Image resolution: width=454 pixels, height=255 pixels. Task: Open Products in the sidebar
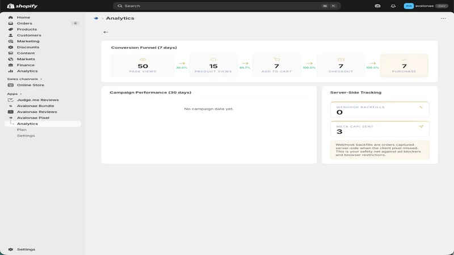click(x=27, y=29)
